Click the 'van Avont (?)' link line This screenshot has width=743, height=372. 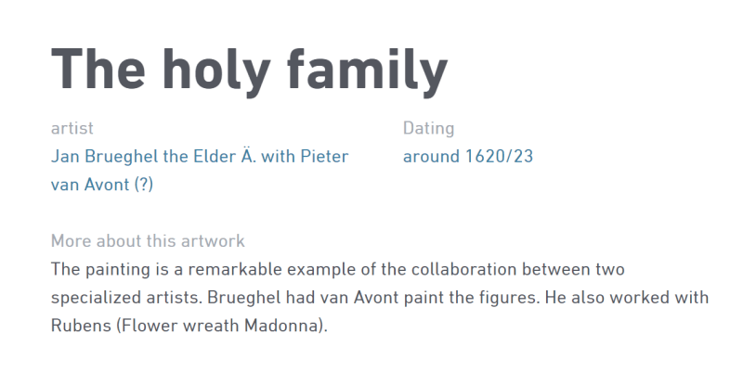click(102, 184)
